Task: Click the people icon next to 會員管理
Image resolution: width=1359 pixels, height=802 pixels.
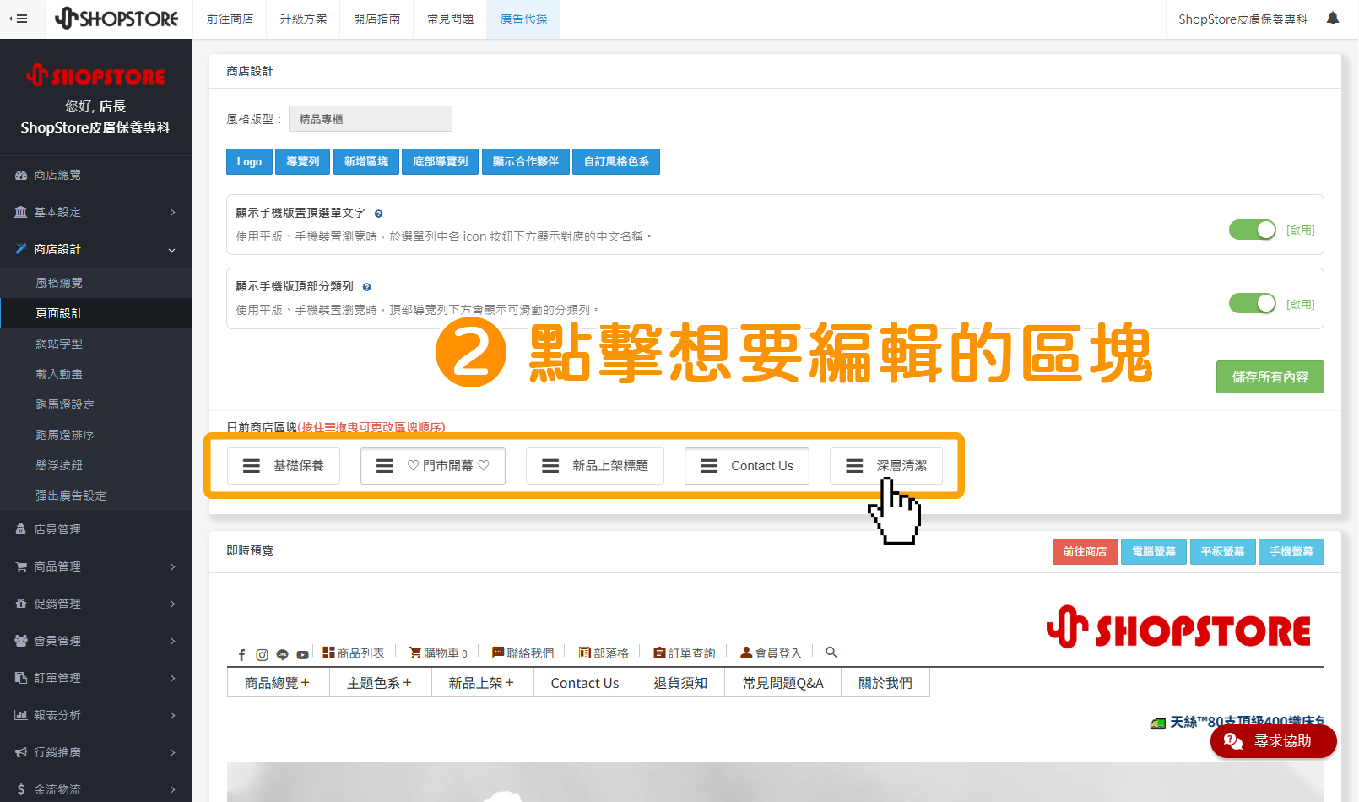Action: click(x=21, y=641)
